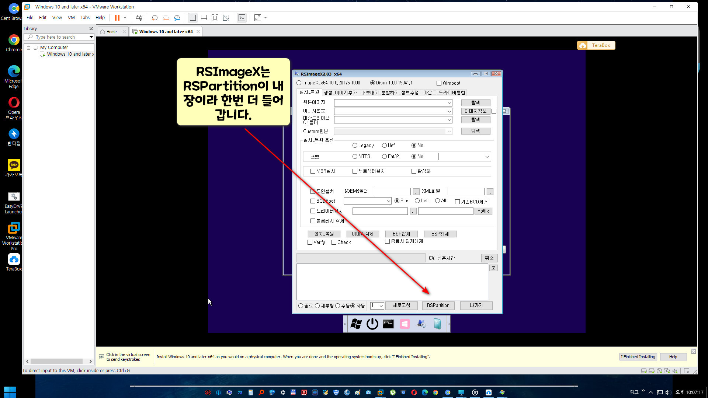Open the Microsoft Edge desktop shortcut

(14, 77)
